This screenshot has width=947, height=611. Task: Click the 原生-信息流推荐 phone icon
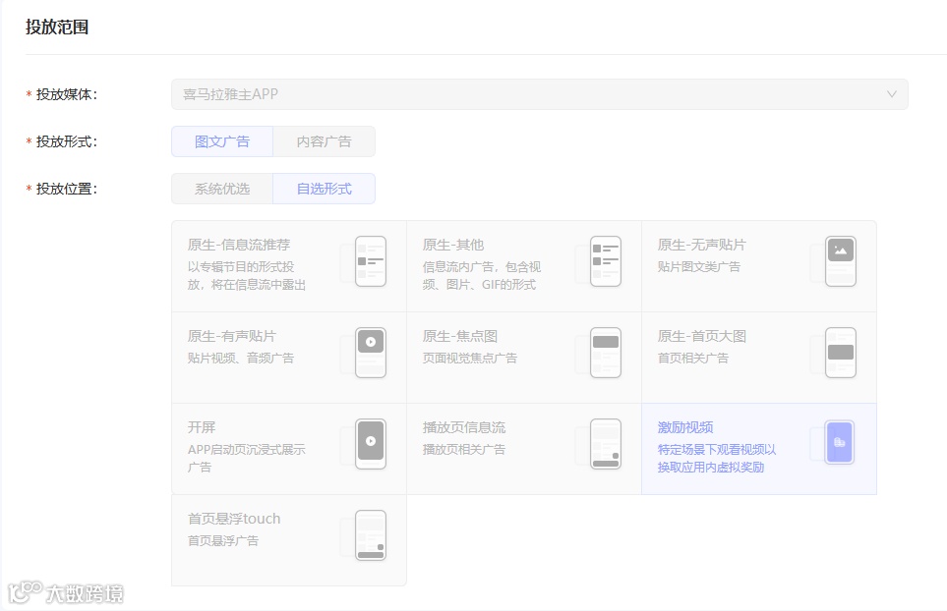point(370,261)
